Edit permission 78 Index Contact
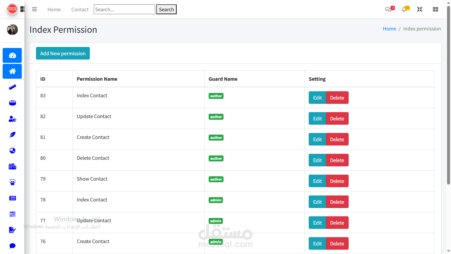Image resolution: width=451 pixels, height=254 pixels. point(317,202)
